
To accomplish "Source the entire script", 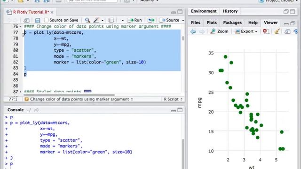I will pos(169,20).
